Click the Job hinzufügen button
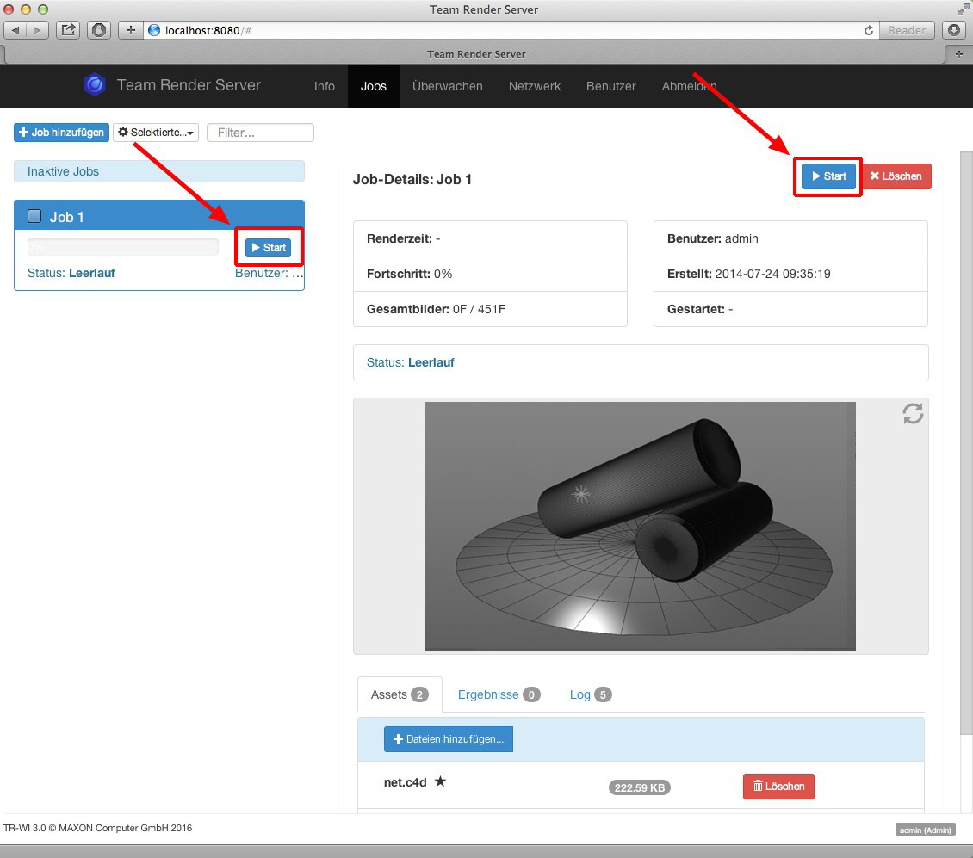Screen dimensions: 973x858 pyautogui.click(x=61, y=133)
